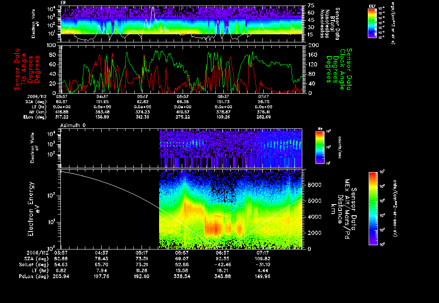The image size is (439, 303).
Task: Click the 8000 km distance axis tick
Action: [x=315, y=185]
